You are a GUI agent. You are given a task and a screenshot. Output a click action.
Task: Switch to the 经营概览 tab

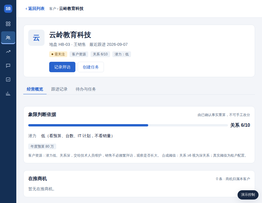tap(35, 89)
